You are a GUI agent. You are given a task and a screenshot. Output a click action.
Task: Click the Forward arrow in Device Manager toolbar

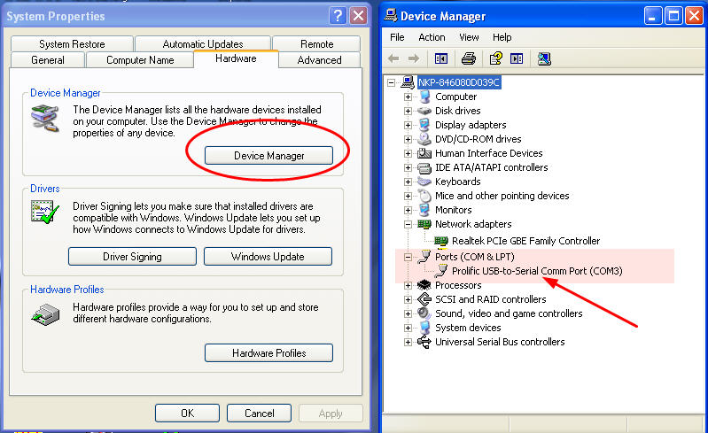[414, 58]
